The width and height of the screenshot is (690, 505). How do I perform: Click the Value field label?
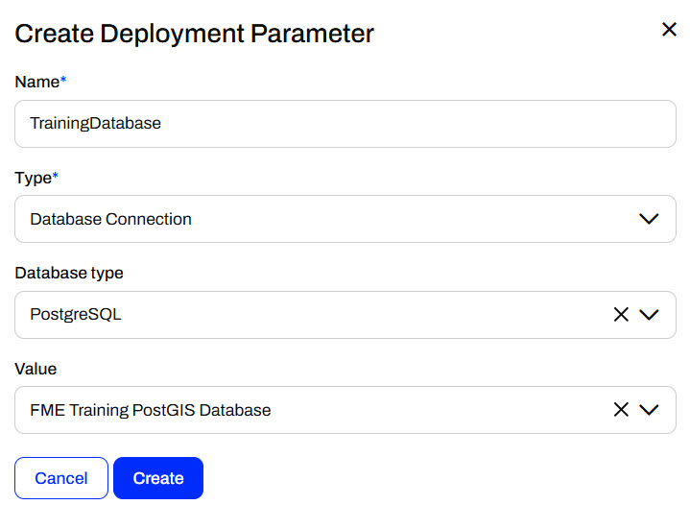tap(36, 369)
